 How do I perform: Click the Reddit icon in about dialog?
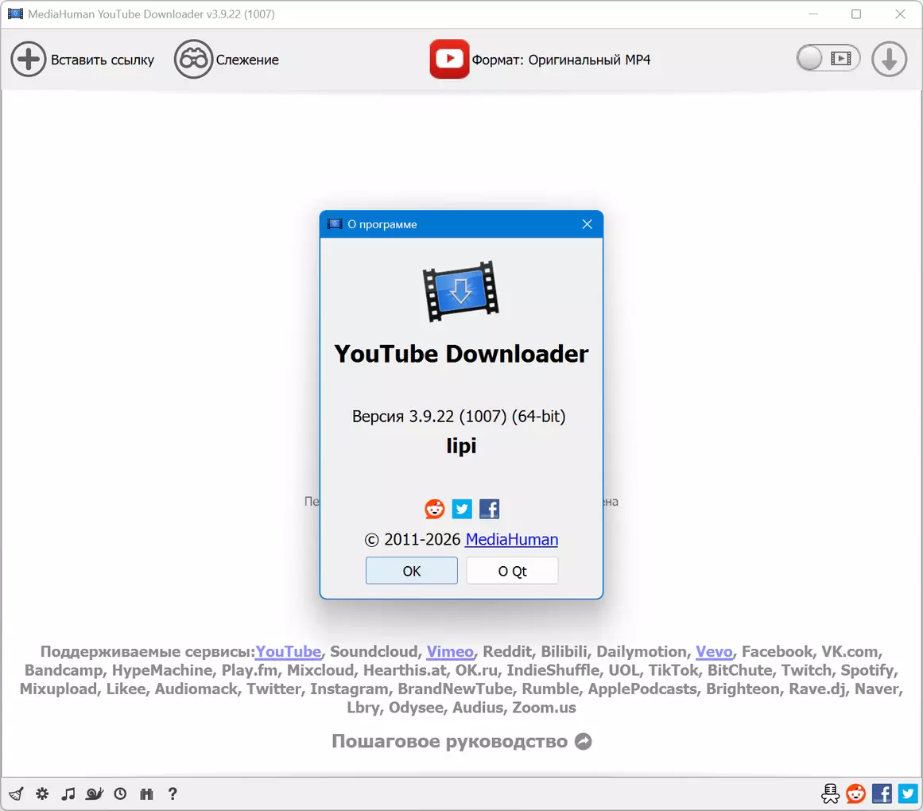434,509
